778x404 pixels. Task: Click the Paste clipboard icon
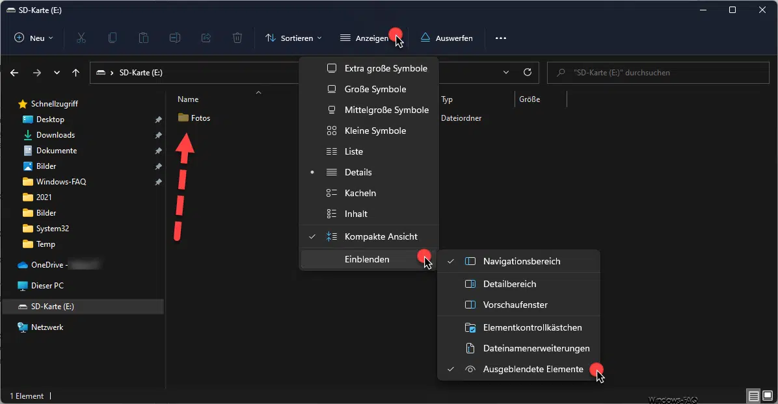[143, 38]
